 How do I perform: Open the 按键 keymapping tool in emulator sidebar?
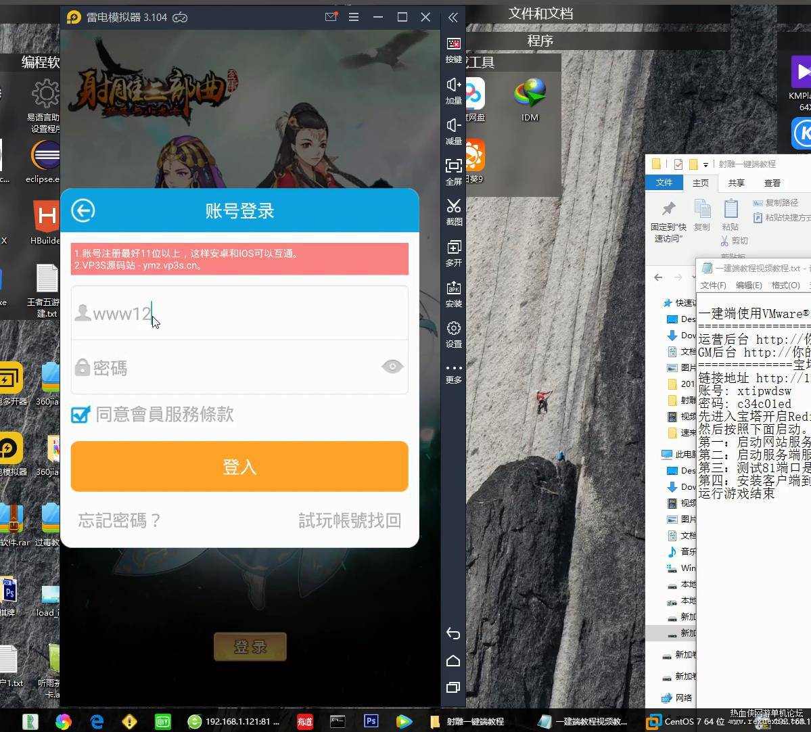tap(454, 50)
